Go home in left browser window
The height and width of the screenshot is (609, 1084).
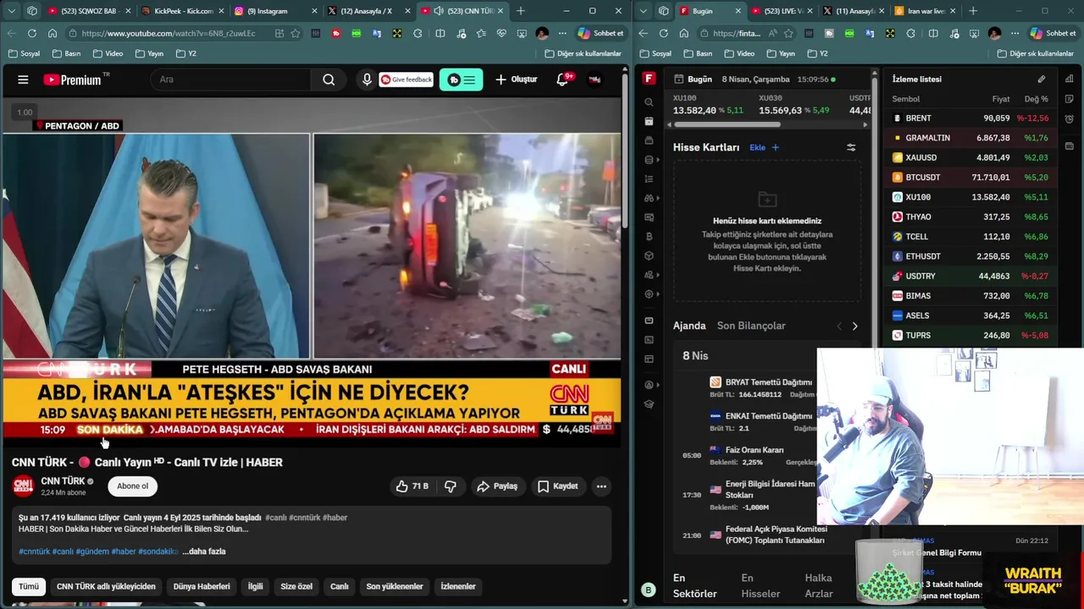[x=53, y=33]
